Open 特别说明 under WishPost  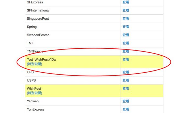[x=34, y=93]
